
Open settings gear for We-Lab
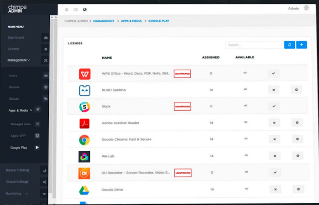[x=298, y=156]
